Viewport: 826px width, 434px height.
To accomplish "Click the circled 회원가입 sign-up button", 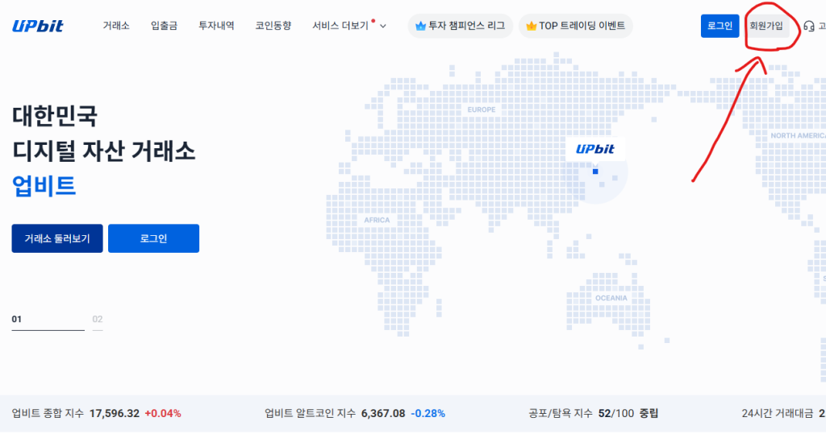I will [766, 26].
